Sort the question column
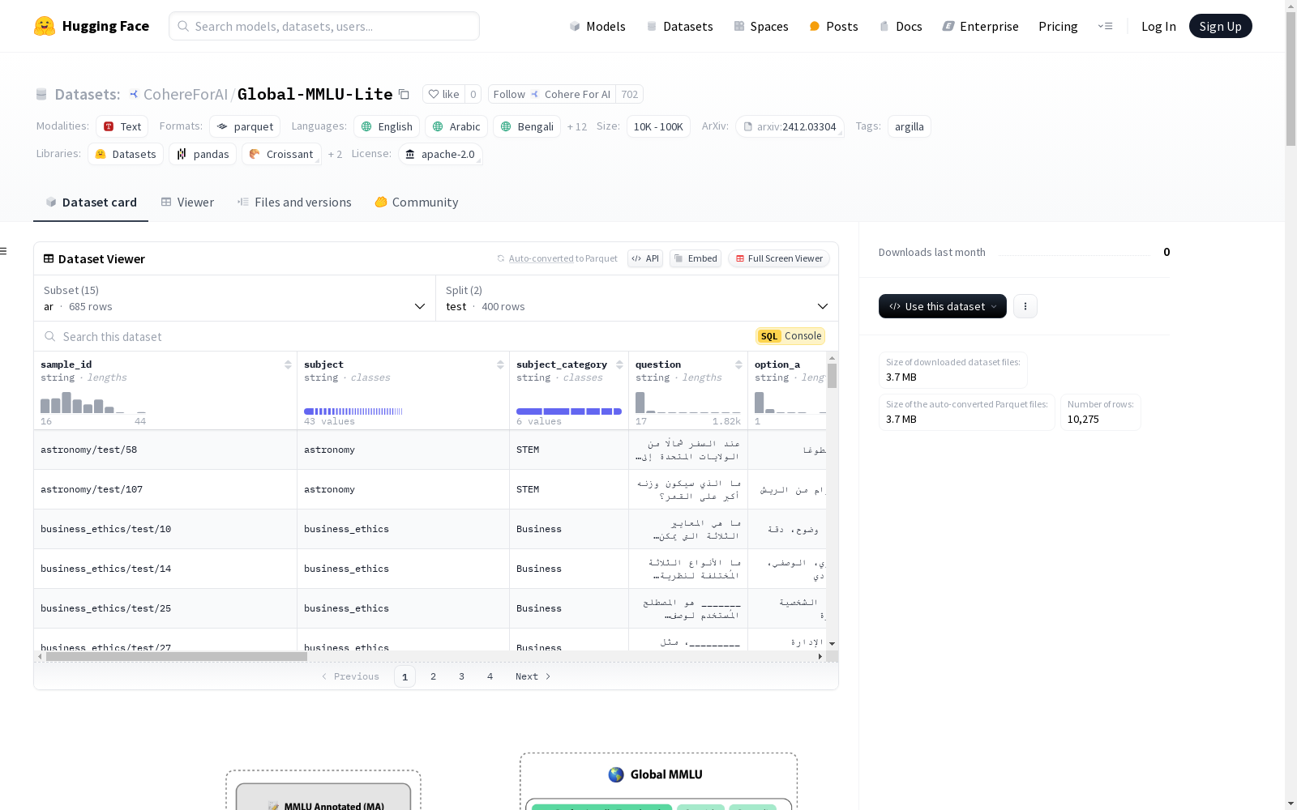This screenshot has width=1297, height=810. coord(738,364)
